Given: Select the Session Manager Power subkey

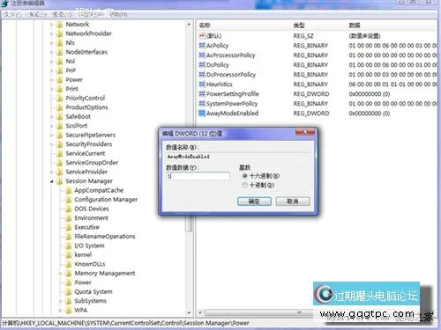Looking at the screenshot, I should [83, 282].
